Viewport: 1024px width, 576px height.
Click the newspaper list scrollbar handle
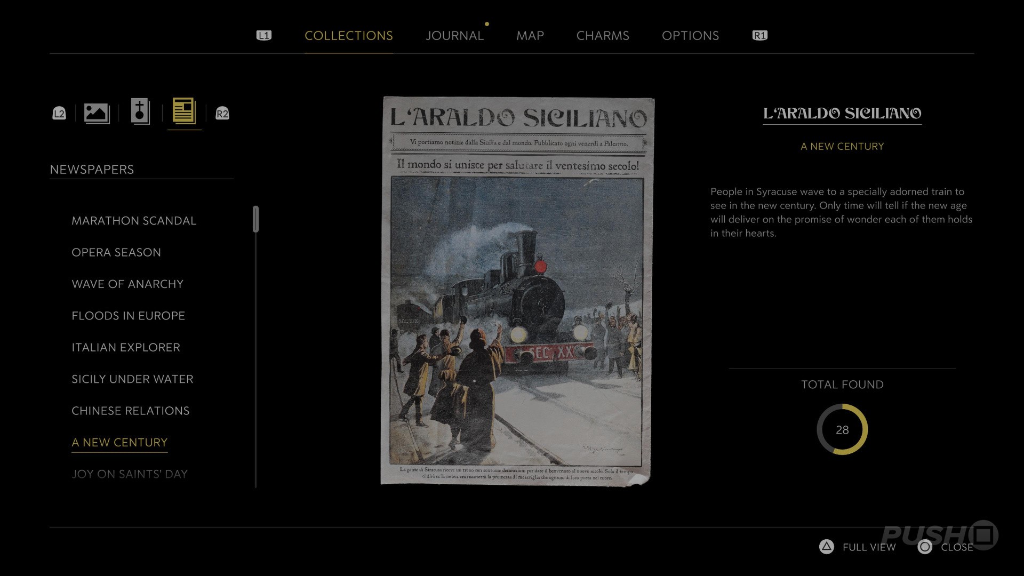tap(256, 219)
